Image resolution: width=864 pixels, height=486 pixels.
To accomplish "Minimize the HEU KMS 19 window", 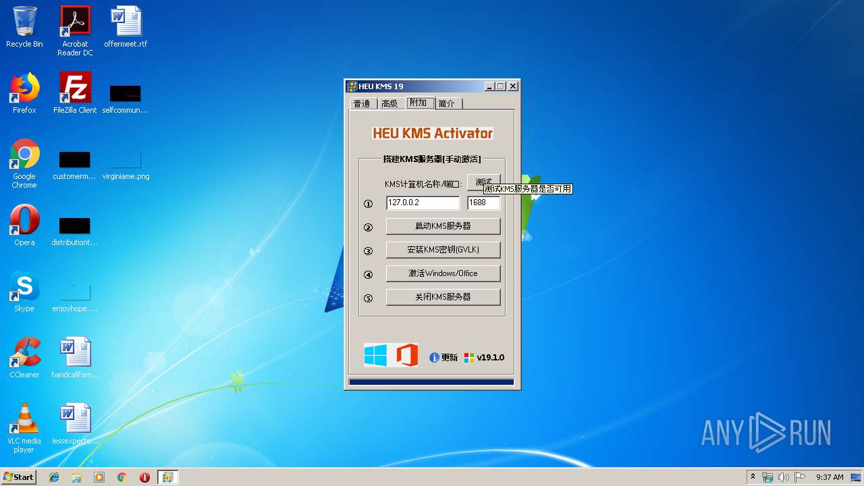I will [489, 86].
